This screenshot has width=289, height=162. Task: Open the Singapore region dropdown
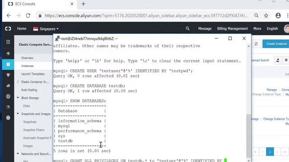tap(46, 29)
